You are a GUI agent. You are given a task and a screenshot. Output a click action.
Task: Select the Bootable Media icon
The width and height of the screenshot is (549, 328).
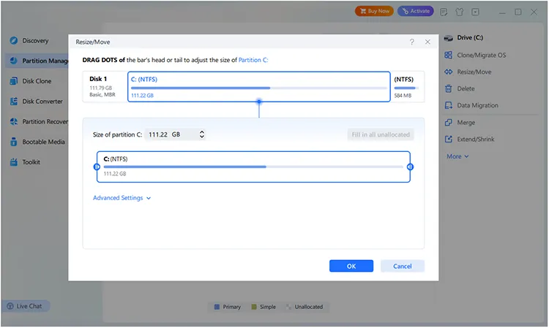[14, 142]
